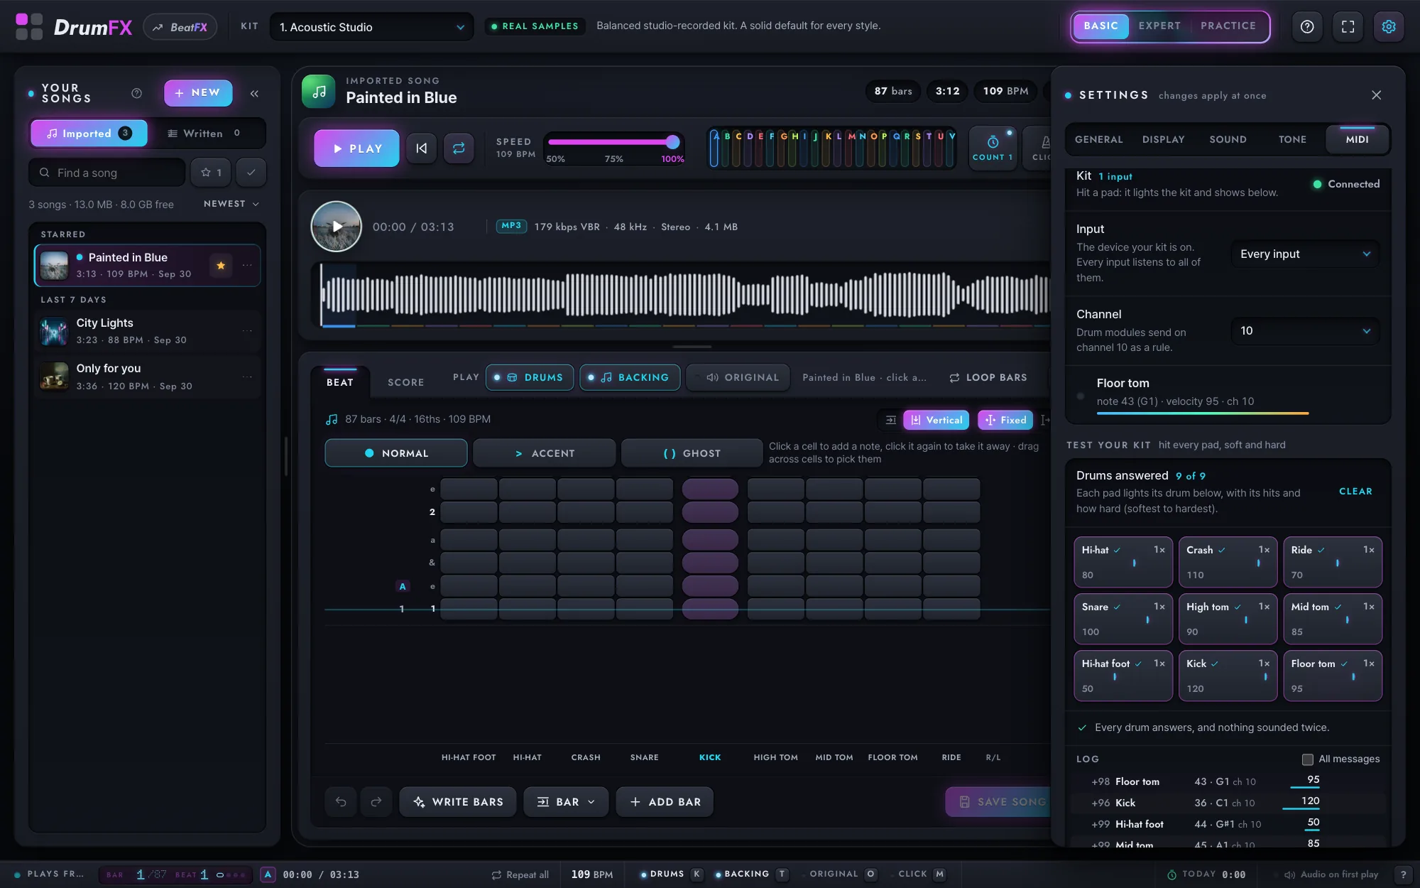1420x888 pixels.
Task: Open the Input dropdown set to Every input
Action: (x=1305, y=254)
